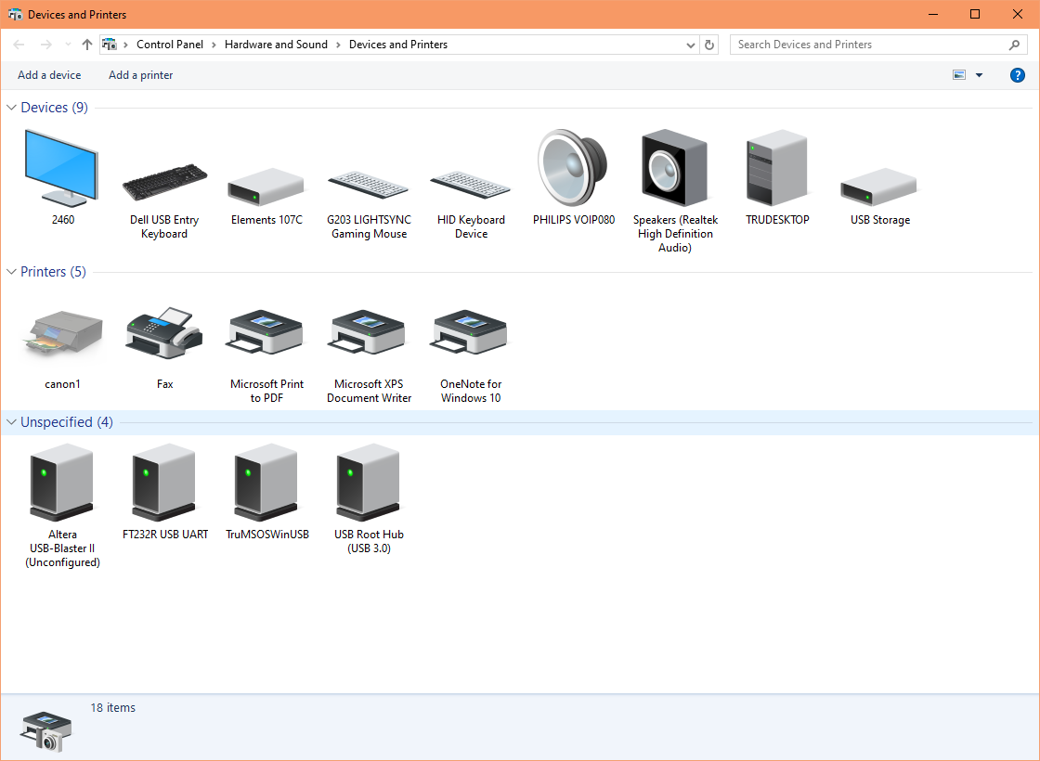
Task: Go up one level with the up arrow
Action: 87,45
